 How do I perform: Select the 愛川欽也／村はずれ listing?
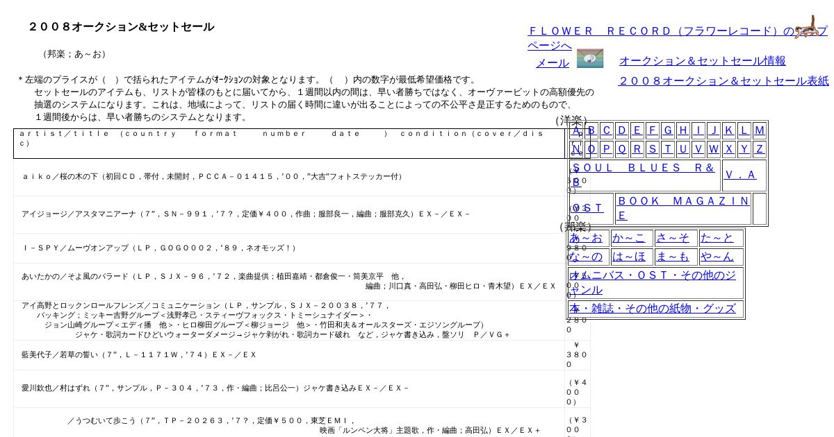click(215, 388)
